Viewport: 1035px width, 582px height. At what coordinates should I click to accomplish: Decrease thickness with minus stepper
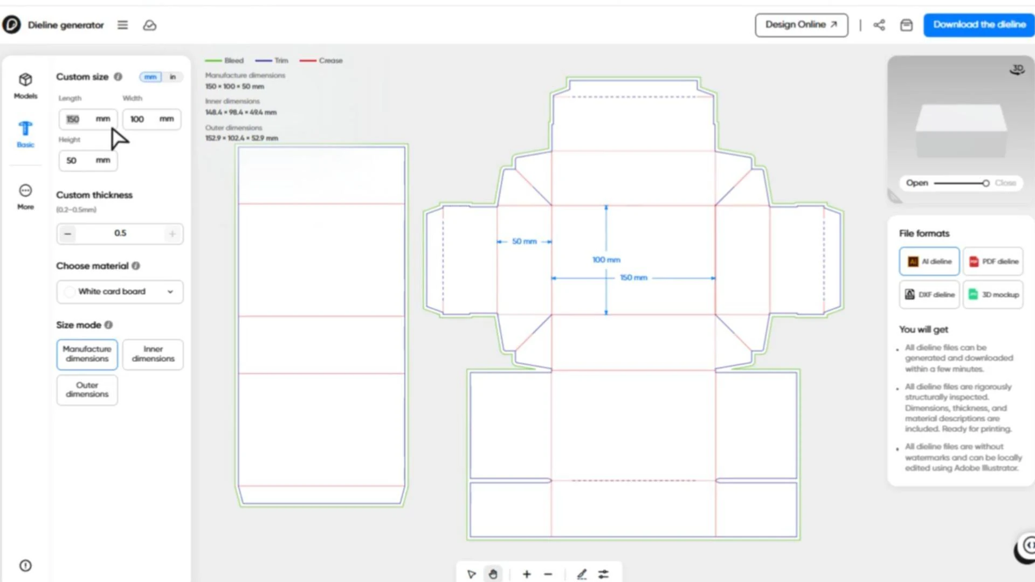[x=67, y=234]
